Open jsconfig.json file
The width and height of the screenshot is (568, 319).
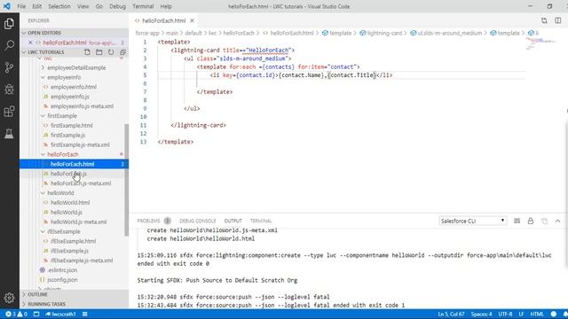[x=62, y=280]
